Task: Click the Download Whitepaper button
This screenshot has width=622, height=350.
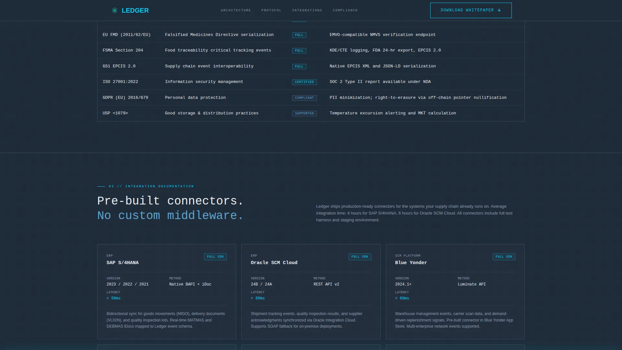Action: pos(471,10)
